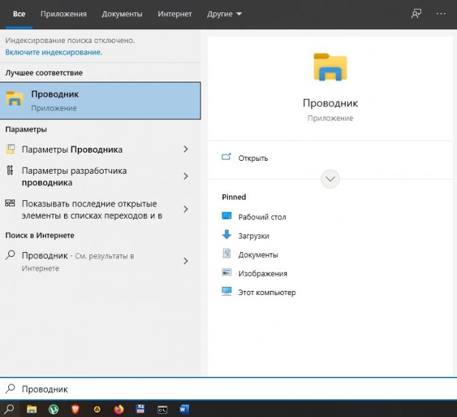This screenshot has width=457, height=417.
Task: Open uTorrent from the taskbar
Action: 53,410
